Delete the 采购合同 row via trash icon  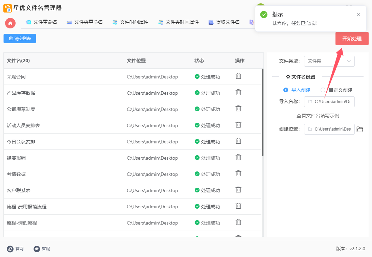pyautogui.click(x=238, y=76)
